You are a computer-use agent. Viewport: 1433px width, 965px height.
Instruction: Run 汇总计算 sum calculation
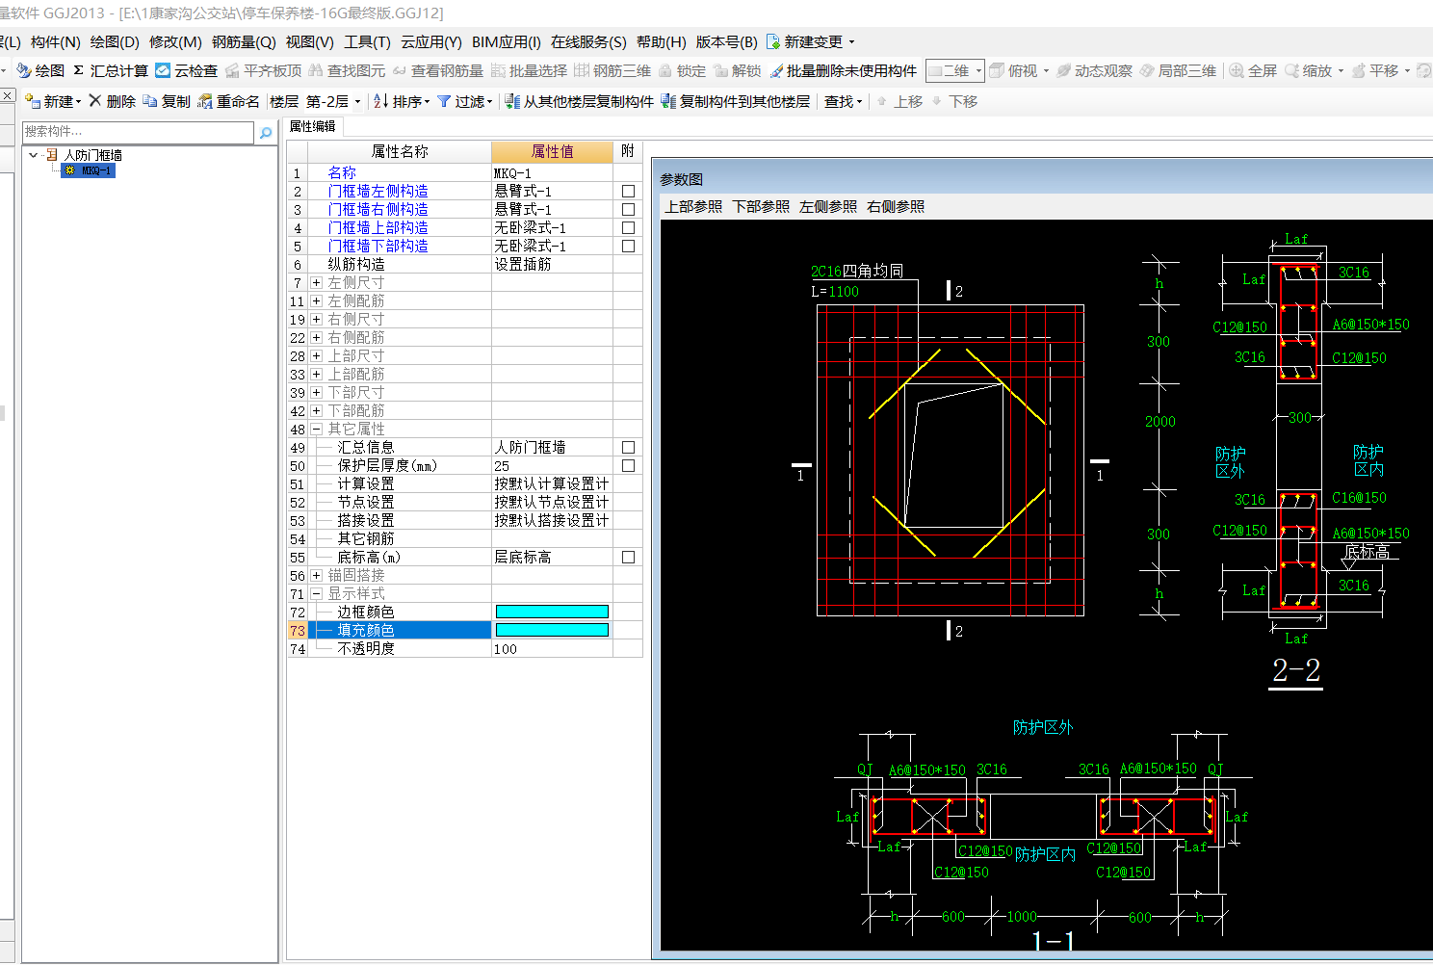click(x=111, y=70)
